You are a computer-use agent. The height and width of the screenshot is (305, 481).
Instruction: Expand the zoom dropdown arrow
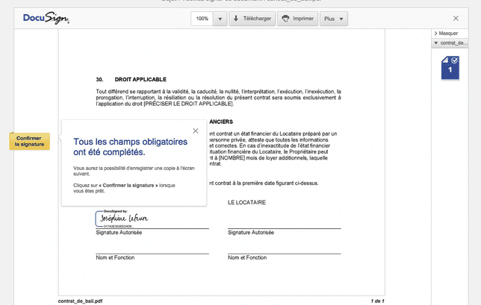tap(220, 19)
